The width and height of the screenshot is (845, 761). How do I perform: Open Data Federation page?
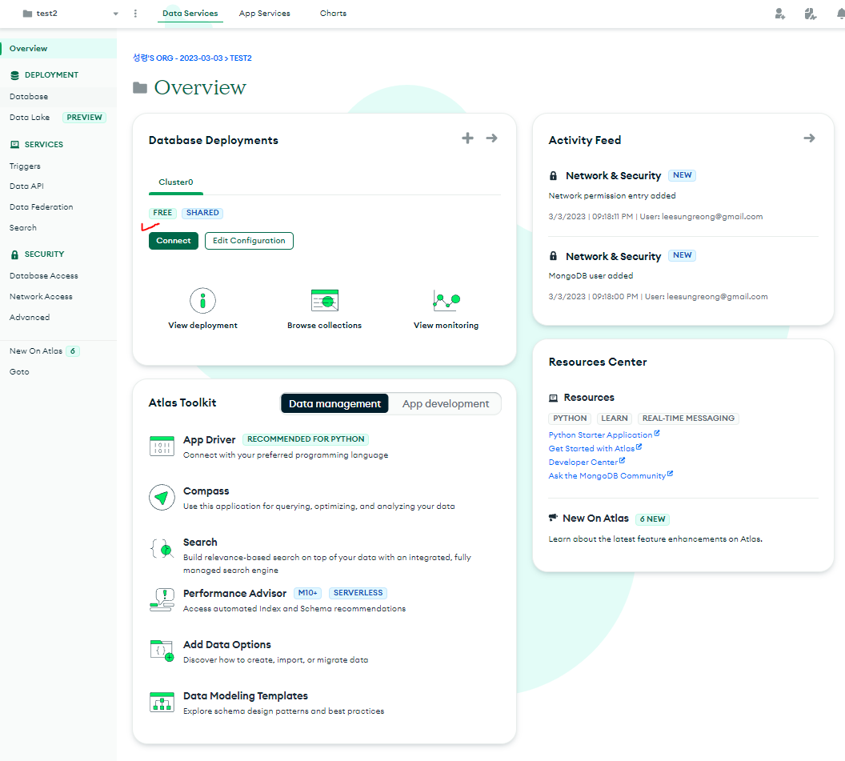(41, 207)
